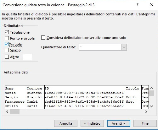The height and width of the screenshot is (130, 158).
Task: Go back with the Indietro button
Action: click(x=92, y=123)
